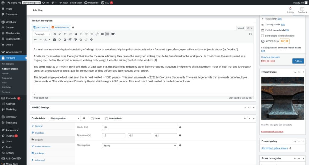Toggle the AIOSEO Settings panel

point(254,108)
